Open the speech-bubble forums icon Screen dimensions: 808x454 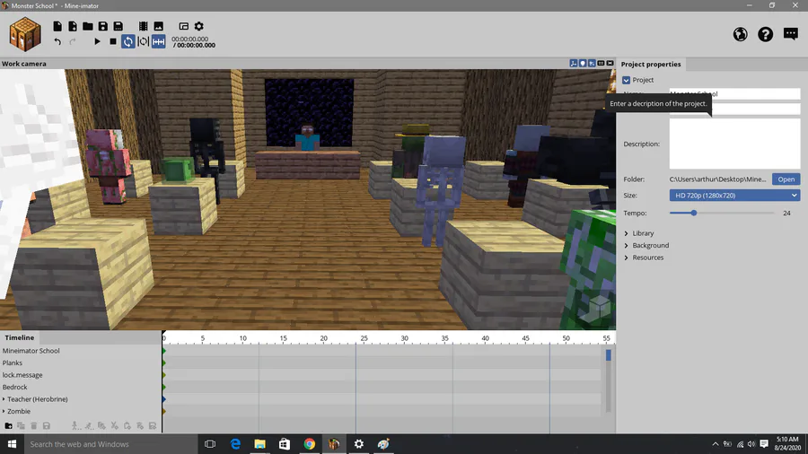pyautogui.click(x=790, y=34)
